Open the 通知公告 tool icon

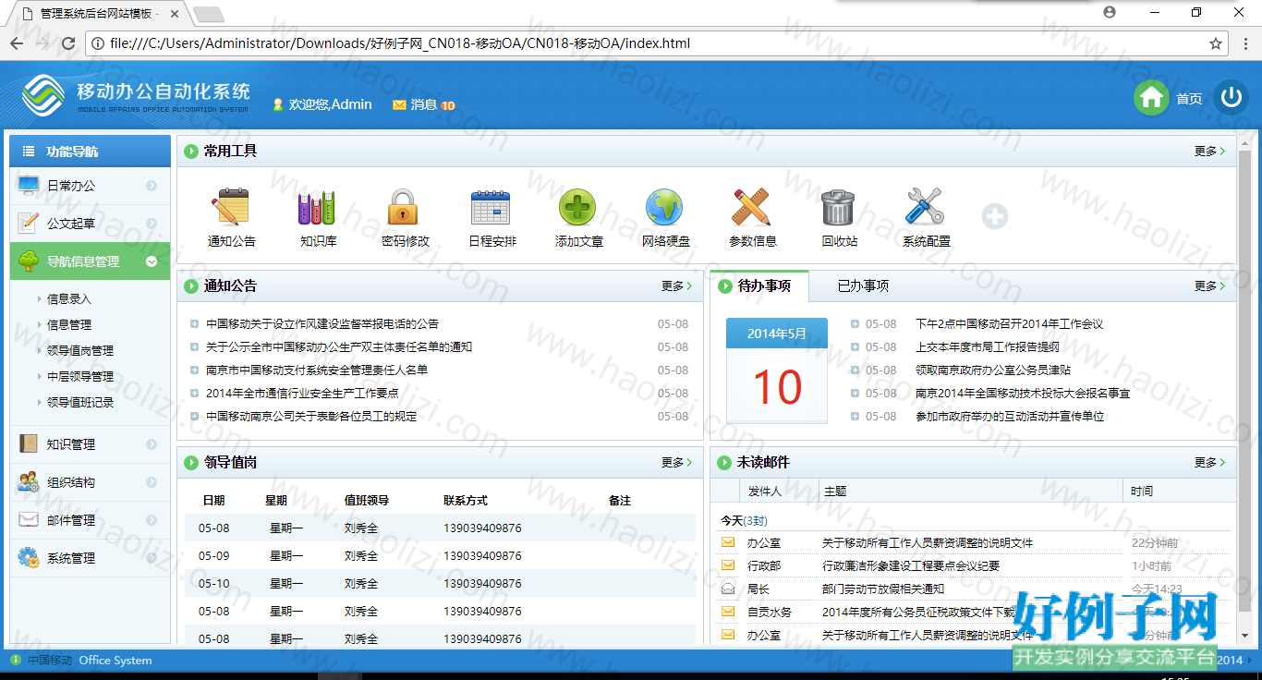[231, 207]
